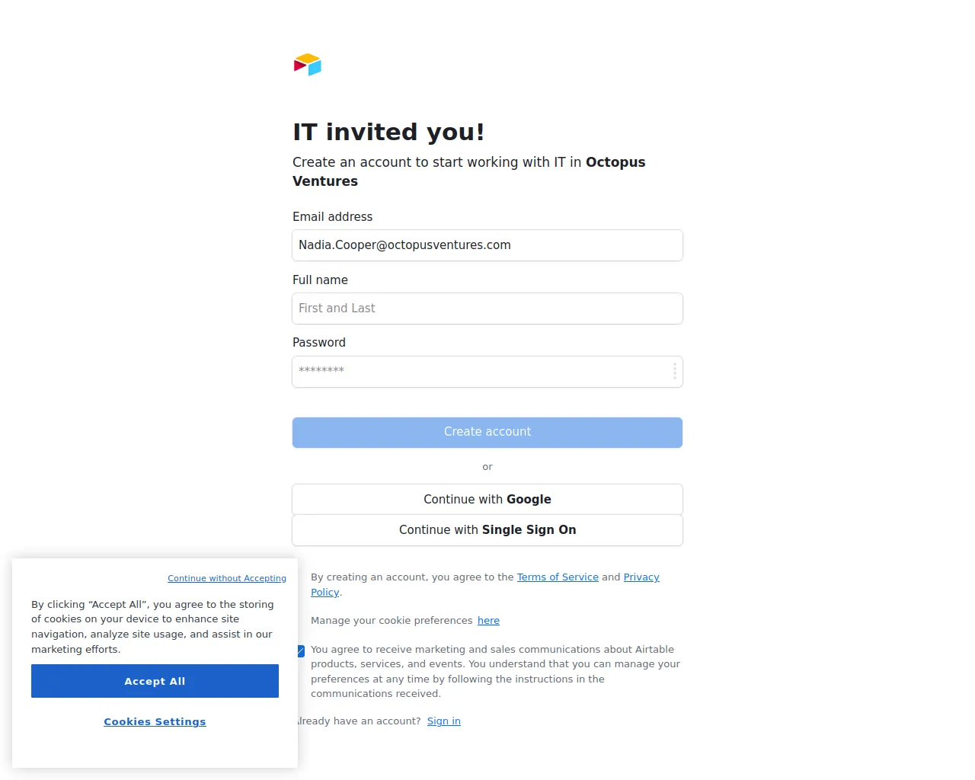Select Continue with Single Sign On
Screen dimensions: 975x780
[487, 530]
